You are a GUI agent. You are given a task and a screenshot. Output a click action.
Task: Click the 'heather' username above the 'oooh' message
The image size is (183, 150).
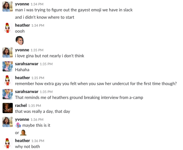click(x=22, y=25)
